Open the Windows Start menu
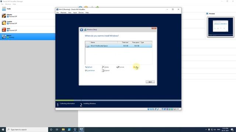Screen dimensions: 236x132 tap(3, 129)
